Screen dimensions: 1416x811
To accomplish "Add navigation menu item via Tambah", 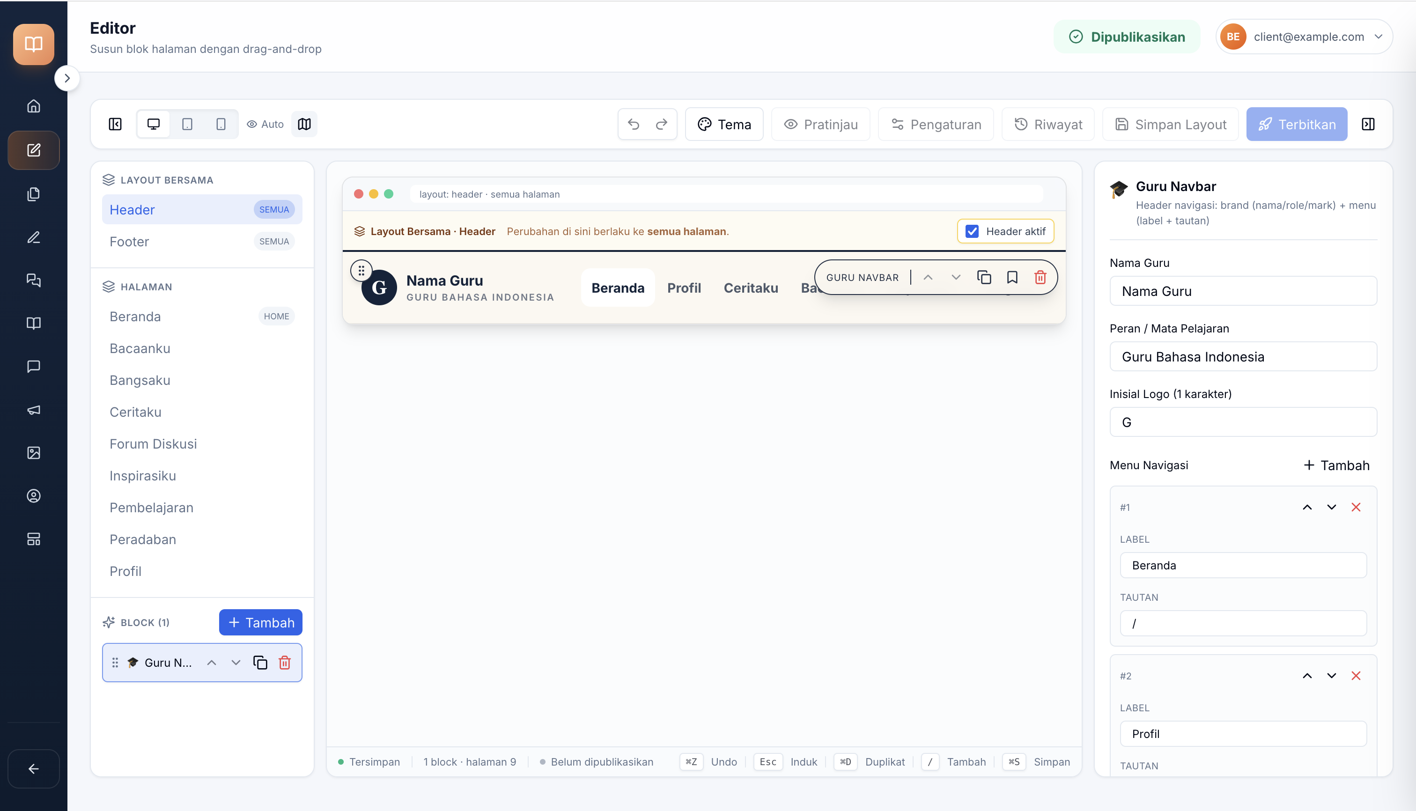I will (x=1336, y=465).
